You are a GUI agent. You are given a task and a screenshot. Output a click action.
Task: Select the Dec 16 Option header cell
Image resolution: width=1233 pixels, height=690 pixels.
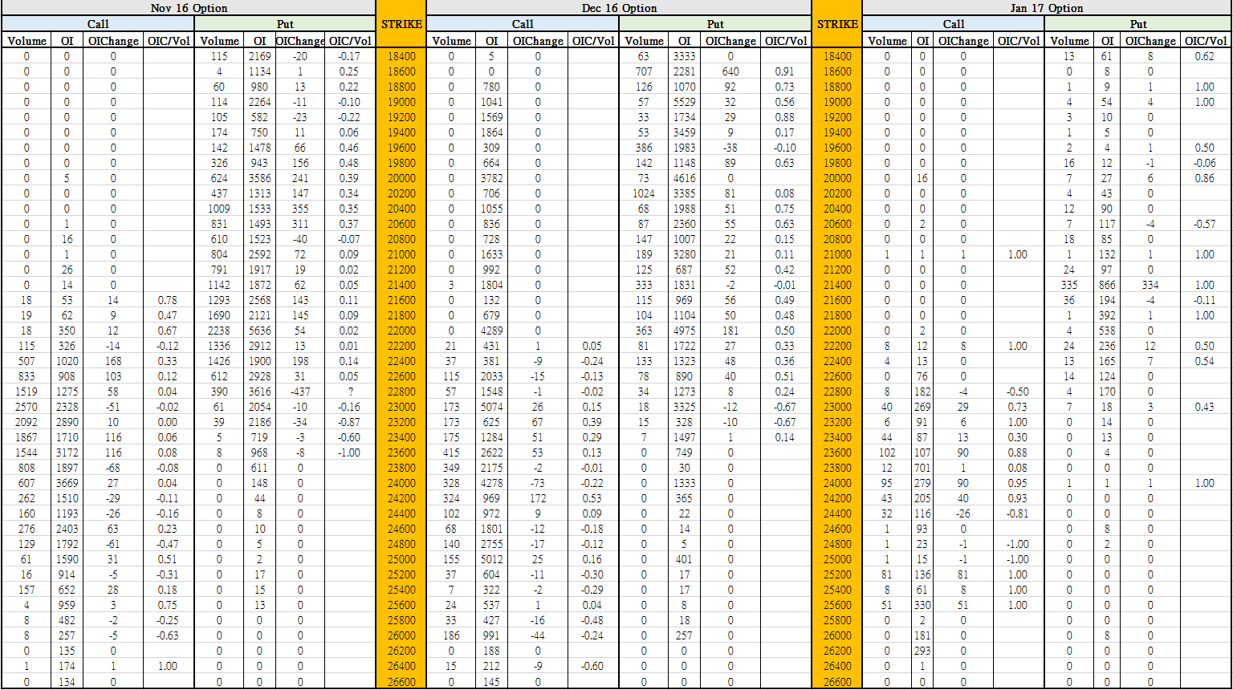[618, 8]
